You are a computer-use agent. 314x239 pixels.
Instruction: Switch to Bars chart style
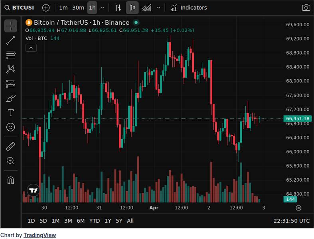click(118, 8)
